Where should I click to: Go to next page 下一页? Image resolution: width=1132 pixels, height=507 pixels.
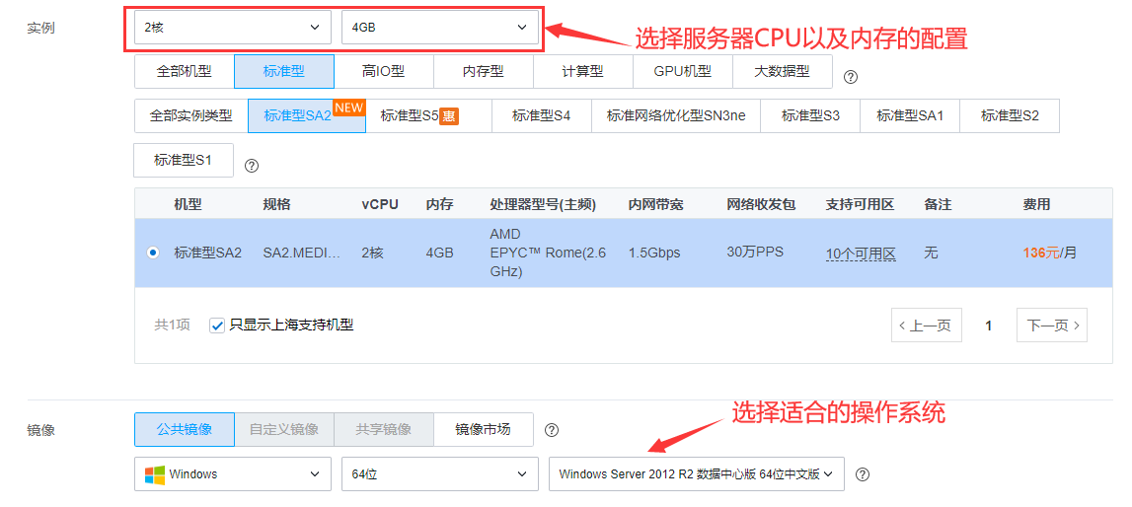(1052, 326)
